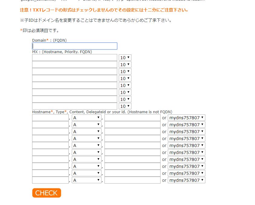Open the fifth row mydns757807 ID dropdown
Viewport: 255px width, 205px height.
(186, 146)
